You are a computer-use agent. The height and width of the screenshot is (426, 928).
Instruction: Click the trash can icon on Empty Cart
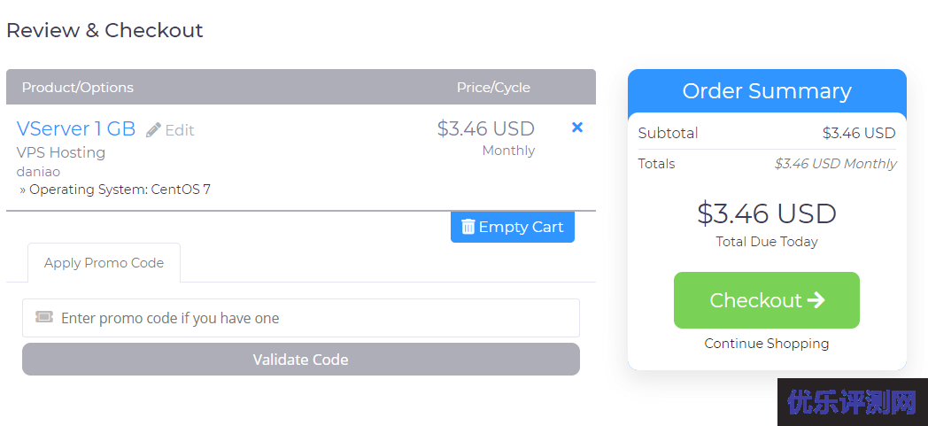(x=468, y=227)
